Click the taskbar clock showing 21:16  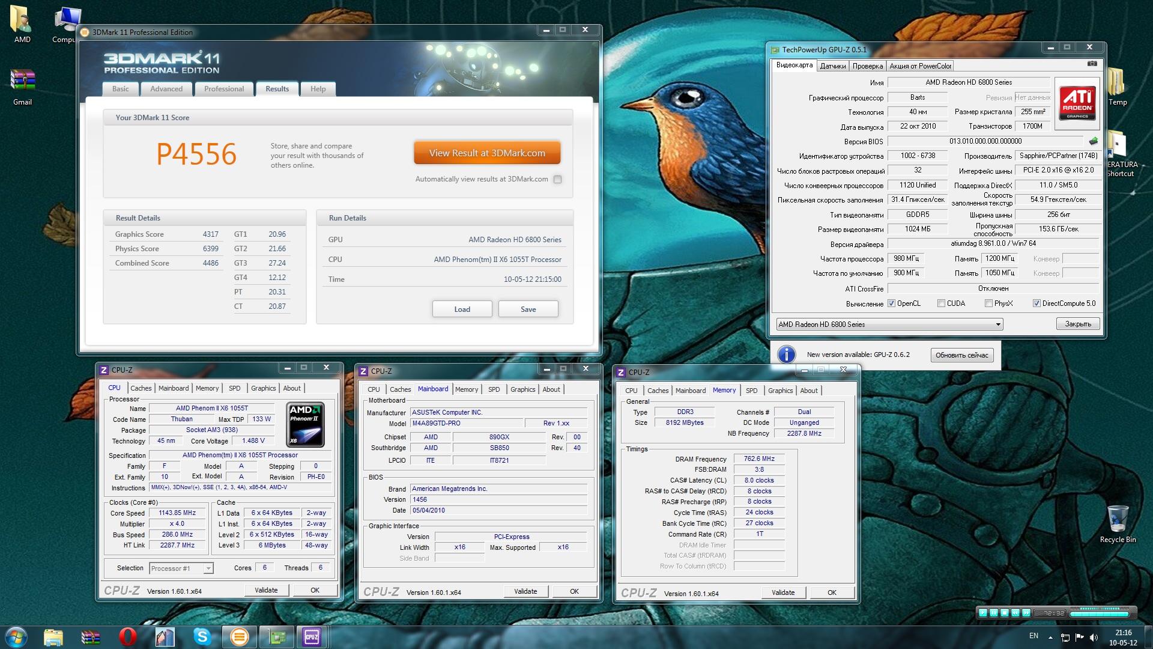pyautogui.click(x=1123, y=637)
